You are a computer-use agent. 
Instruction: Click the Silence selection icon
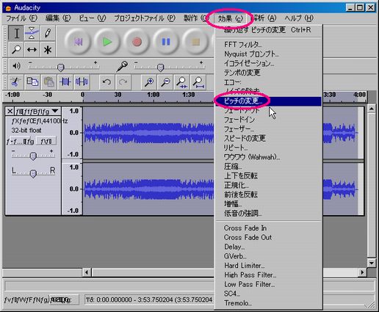pos(82,82)
